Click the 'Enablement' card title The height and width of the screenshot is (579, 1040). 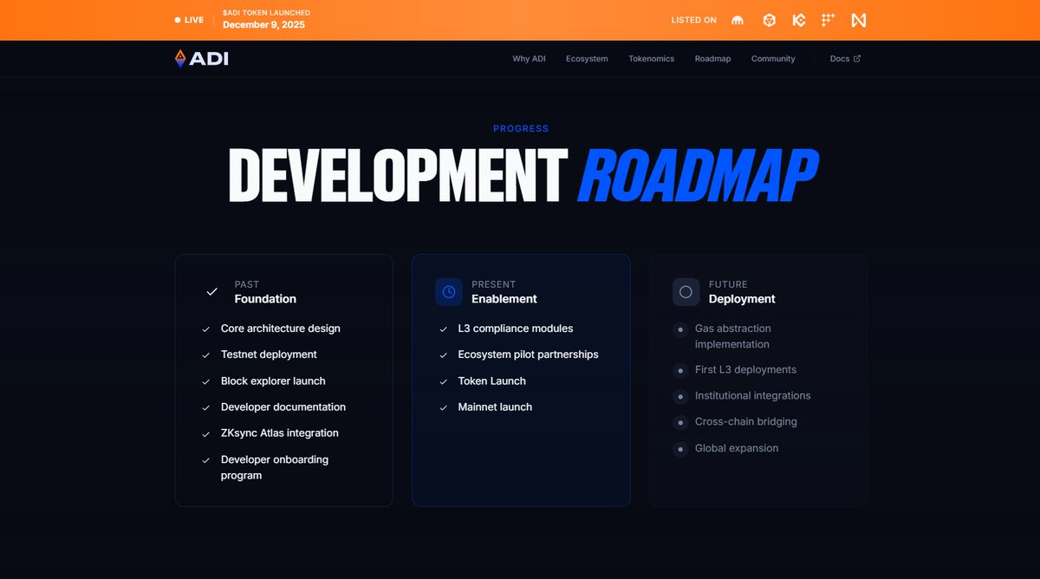pos(504,299)
